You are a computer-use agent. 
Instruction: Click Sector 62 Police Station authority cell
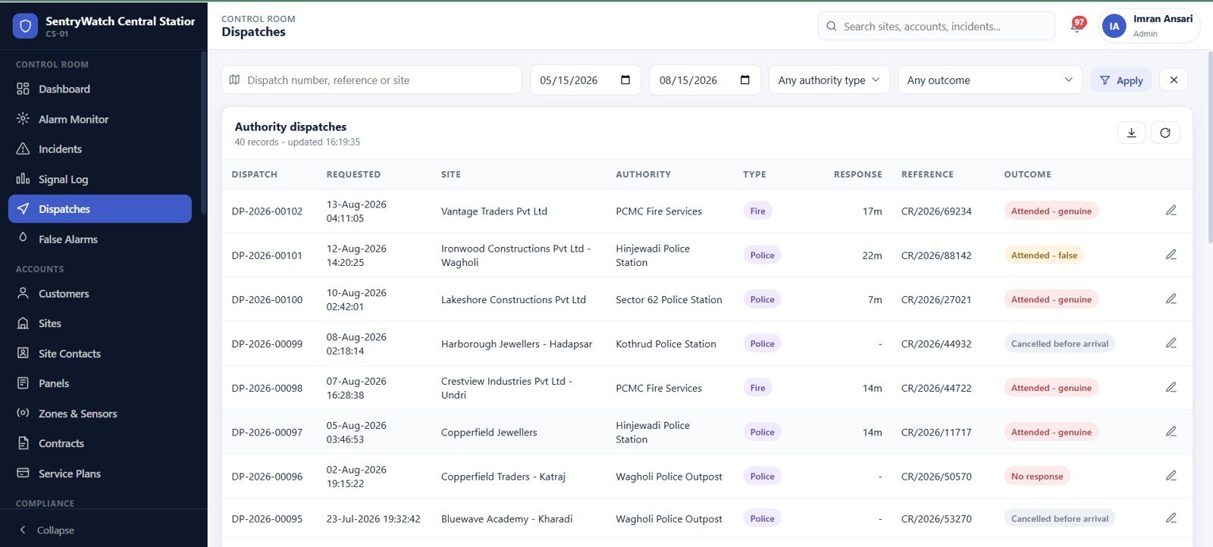669,299
